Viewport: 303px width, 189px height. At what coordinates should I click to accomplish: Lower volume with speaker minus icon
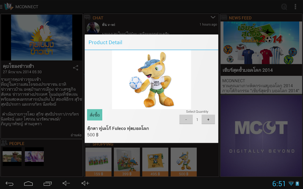[66, 183]
